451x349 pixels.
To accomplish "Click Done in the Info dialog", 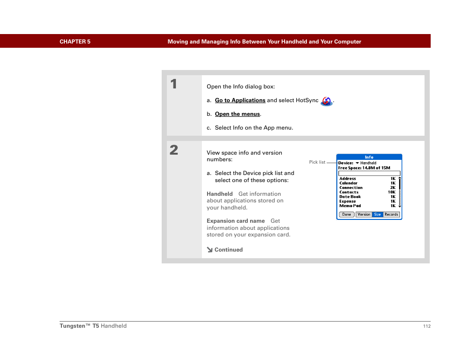I will tap(347, 214).
